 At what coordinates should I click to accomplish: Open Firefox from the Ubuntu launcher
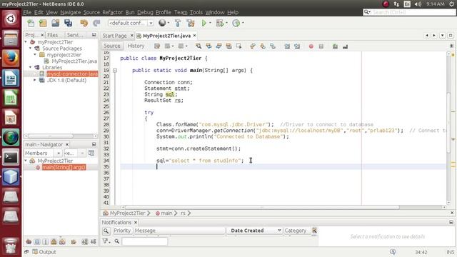pyautogui.click(x=11, y=59)
